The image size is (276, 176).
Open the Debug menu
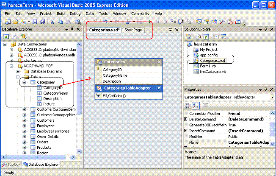75,14
